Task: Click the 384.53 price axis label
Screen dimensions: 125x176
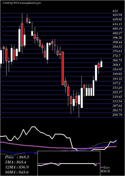Action: [x=117, y=47]
